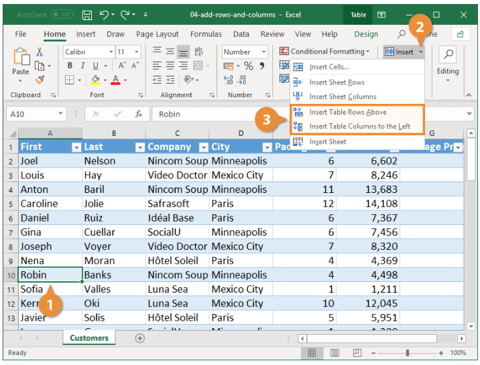The height and width of the screenshot is (365, 480).
Task: Open the Font Color dropdown arrow
Action: (x=125, y=80)
